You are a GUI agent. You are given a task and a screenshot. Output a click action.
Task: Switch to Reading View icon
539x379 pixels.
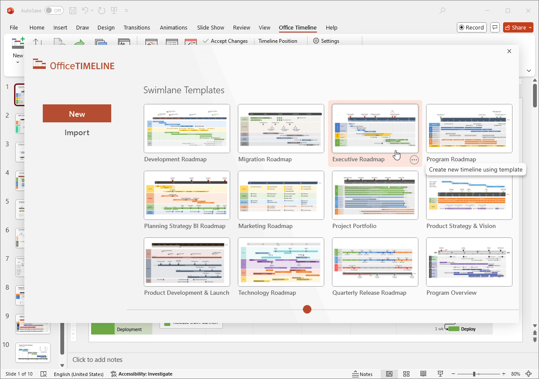pyautogui.click(x=423, y=374)
